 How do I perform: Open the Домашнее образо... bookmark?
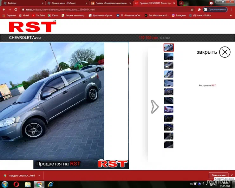(101, 16)
